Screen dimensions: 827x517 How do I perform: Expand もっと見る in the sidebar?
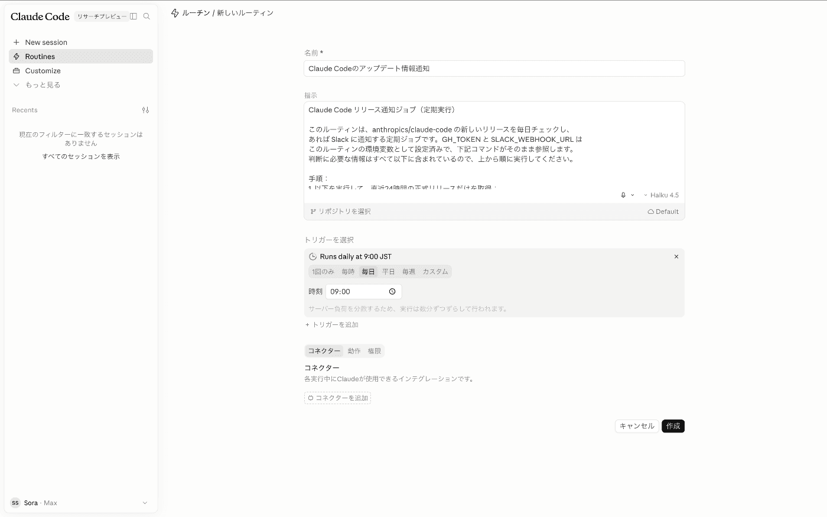point(81,85)
